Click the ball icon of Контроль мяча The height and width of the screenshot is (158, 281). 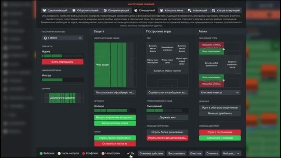click(162, 11)
